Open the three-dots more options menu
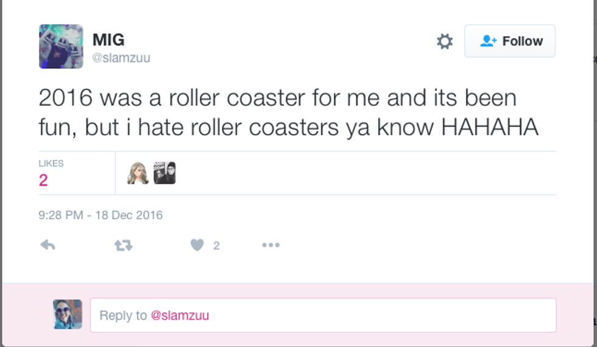Screen dimensions: 597x347 coord(270,245)
